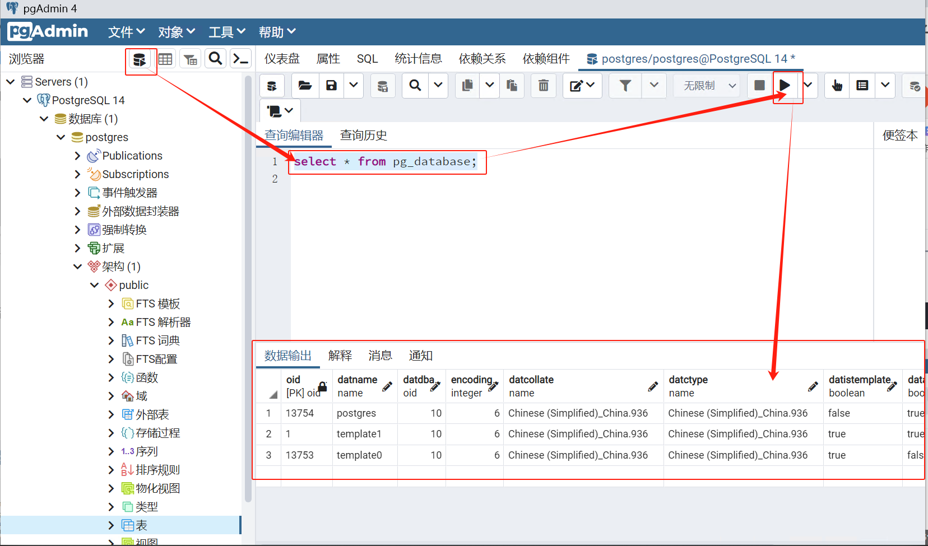Save the query with the floppy icon
928x546 pixels.
coord(332,86)
